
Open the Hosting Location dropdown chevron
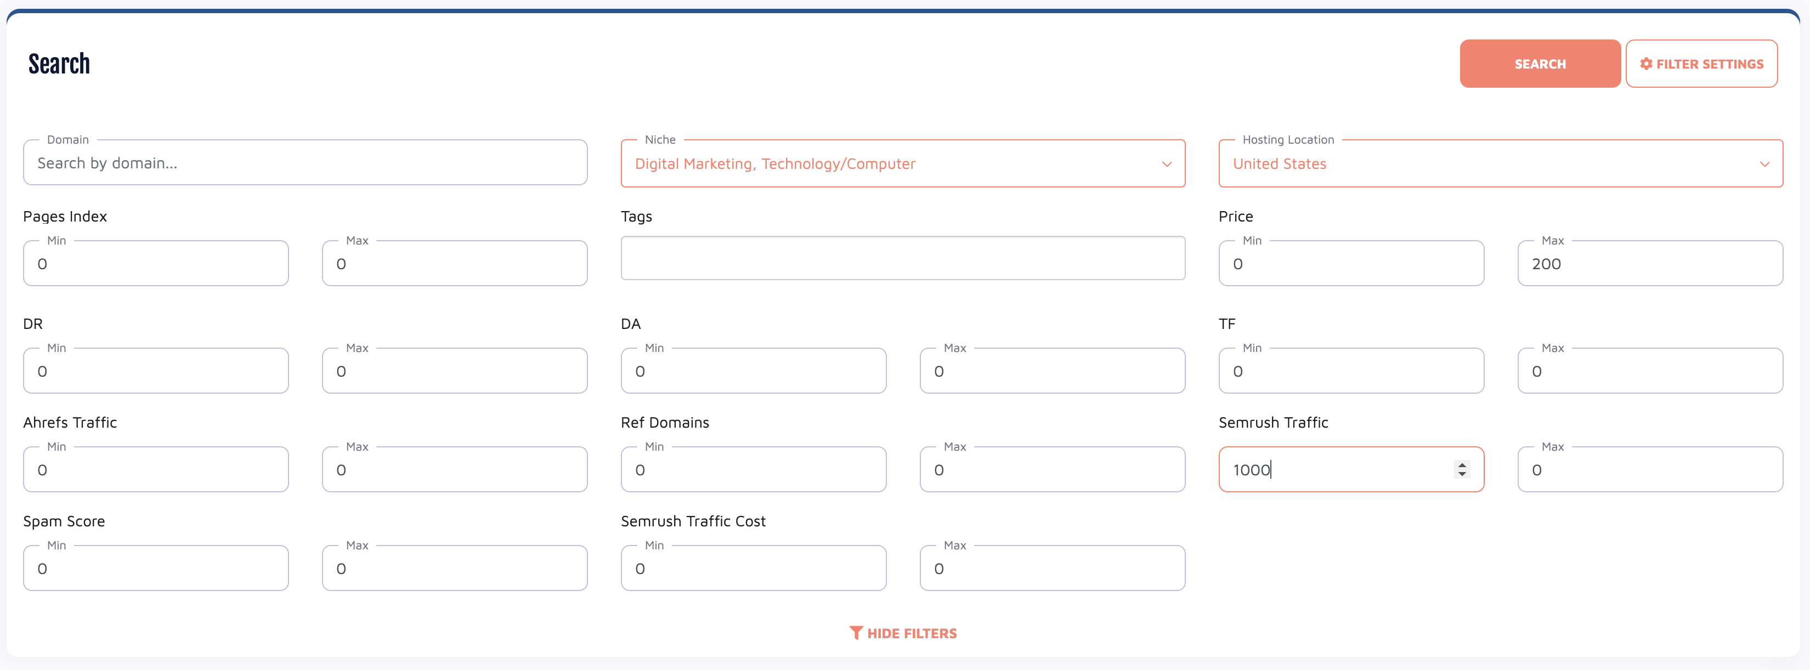pos(1763,163)
